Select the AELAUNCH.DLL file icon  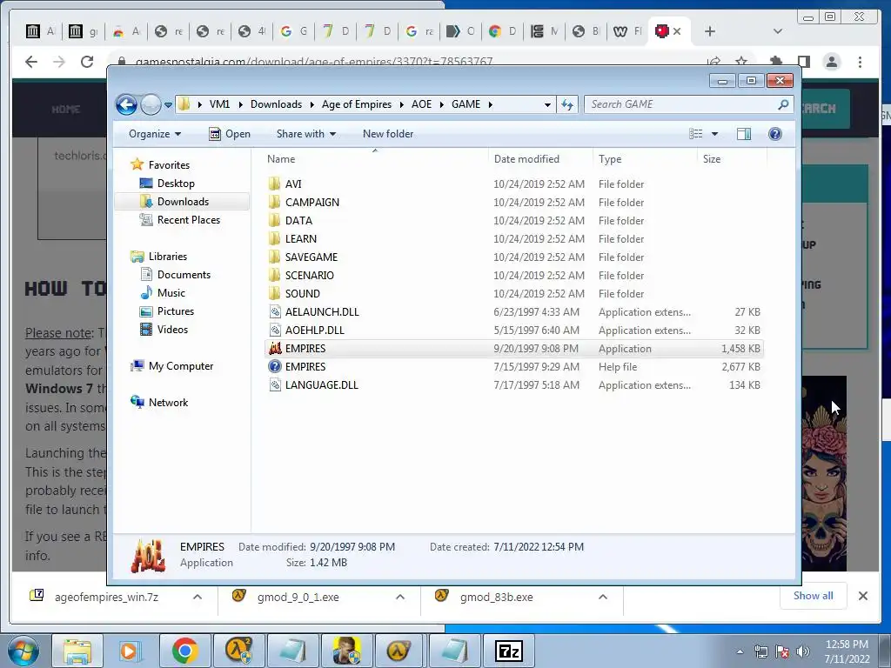(274, 312)
